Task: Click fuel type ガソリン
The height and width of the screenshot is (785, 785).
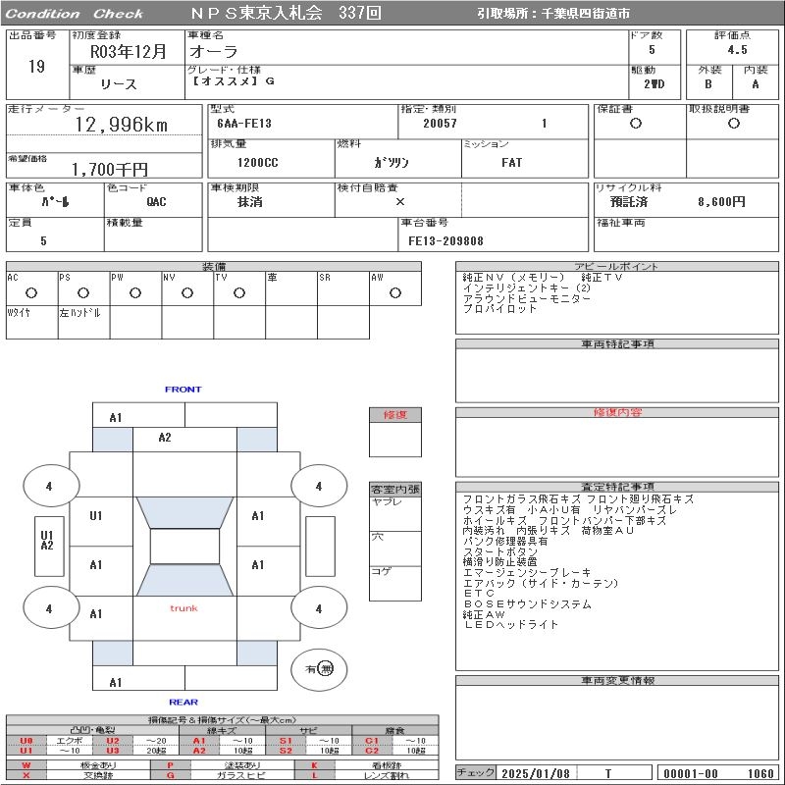Action: [x=392, y=163]
